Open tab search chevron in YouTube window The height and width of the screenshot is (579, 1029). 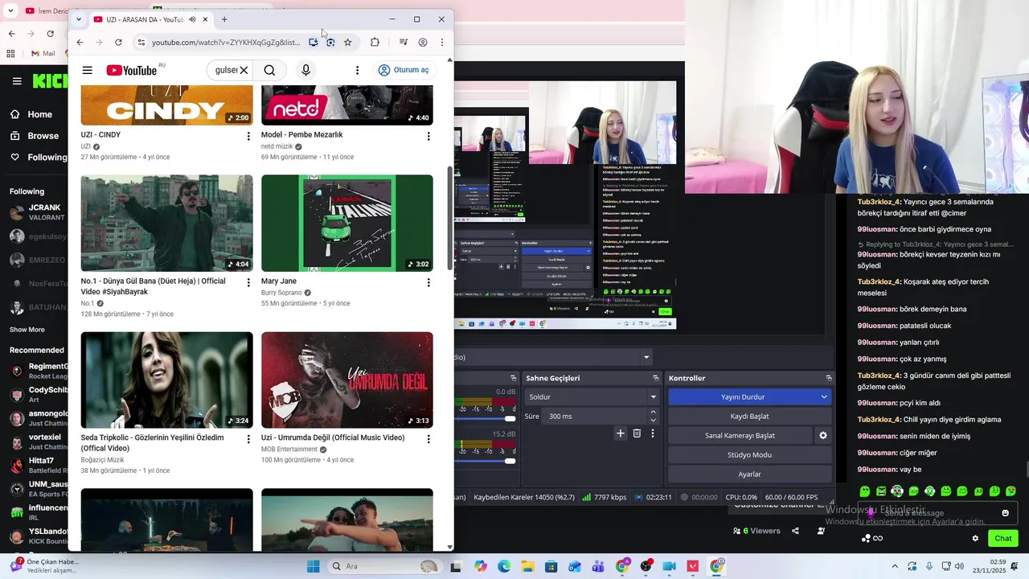(x=78, y=19)
